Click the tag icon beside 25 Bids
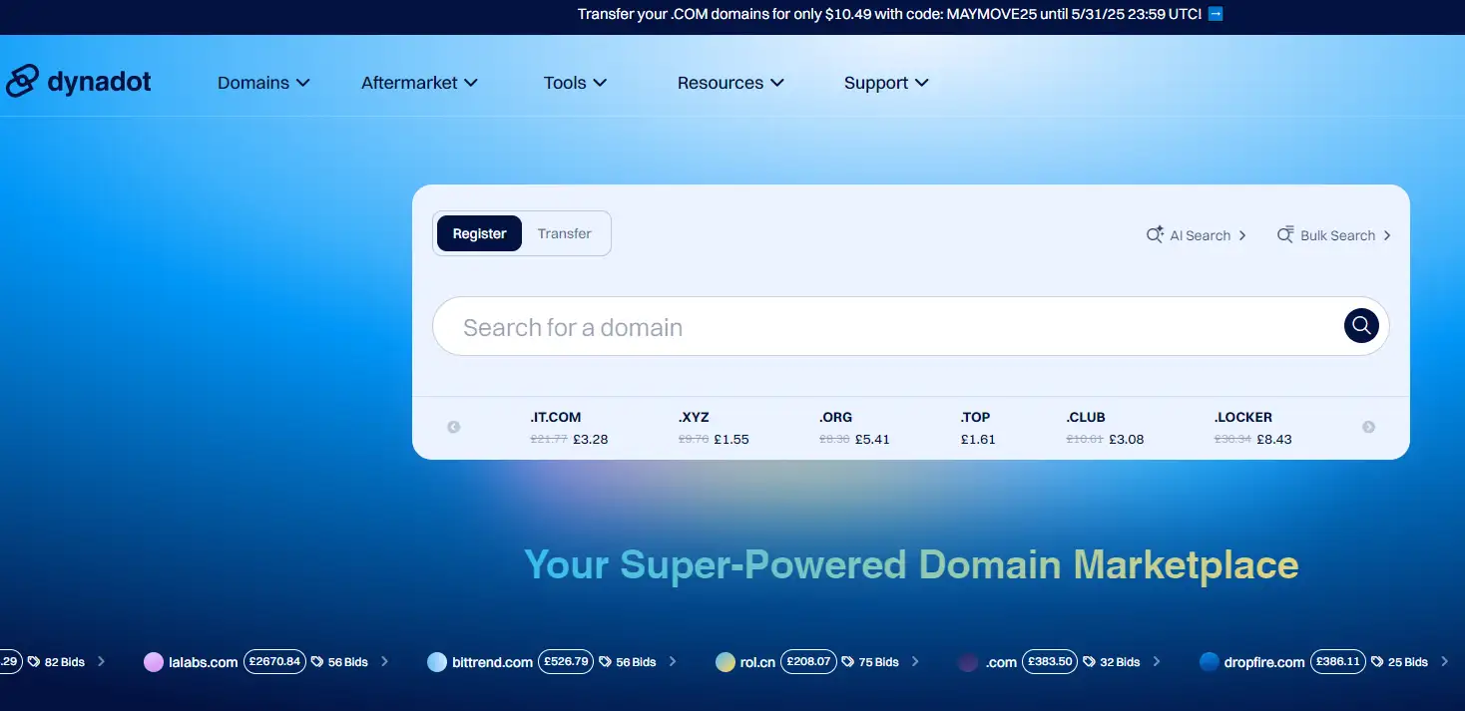The width and height of the screenshot is (1465, 711). point(1378,662)
